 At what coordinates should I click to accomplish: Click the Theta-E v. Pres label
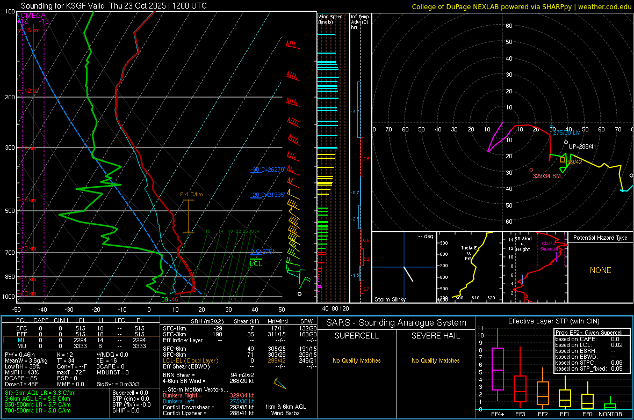[469, 253]
